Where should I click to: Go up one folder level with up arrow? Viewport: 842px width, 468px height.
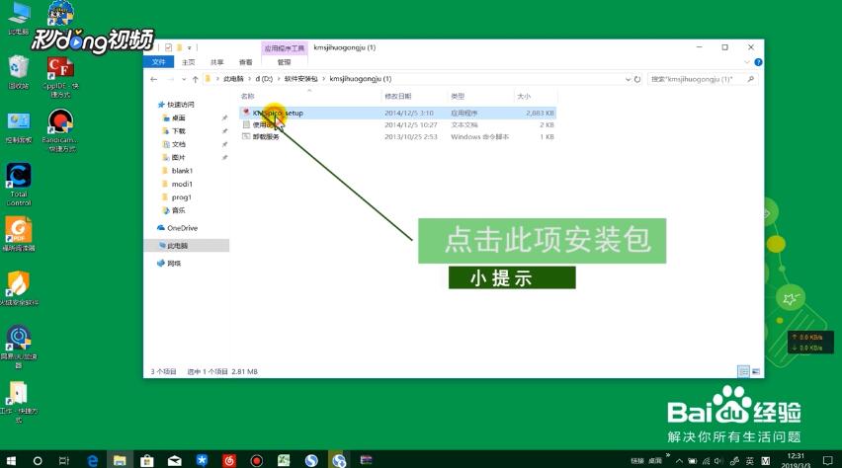[x=196, y=78]
